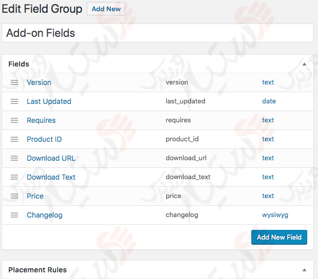The width and height of the screenshot is (318, 279).
Task: Click the date type for Last Updated
Action: (269, 101)
